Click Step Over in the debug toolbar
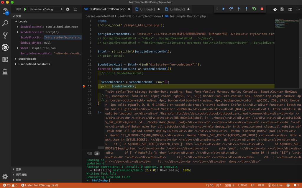 231,9
